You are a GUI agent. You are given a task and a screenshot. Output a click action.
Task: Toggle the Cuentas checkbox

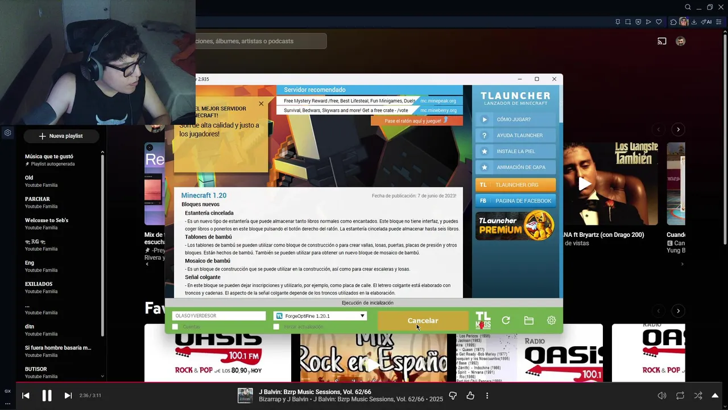pyautogui.click(x=175, y=327)
